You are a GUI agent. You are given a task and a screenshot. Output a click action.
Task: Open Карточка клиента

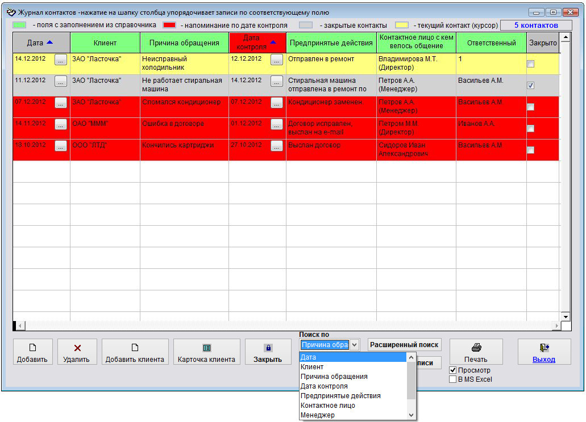[207, 352]
